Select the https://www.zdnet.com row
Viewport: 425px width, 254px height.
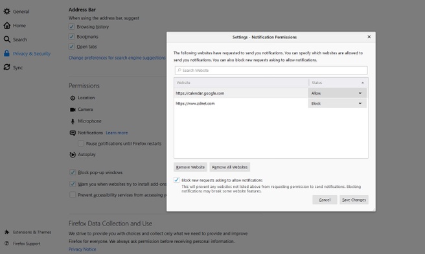pyautogui.click(x=271, y=103)
